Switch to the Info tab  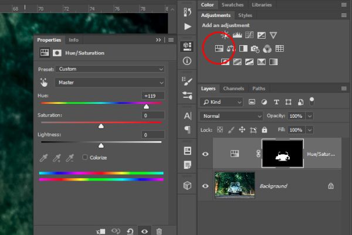(x=73, y=40)
